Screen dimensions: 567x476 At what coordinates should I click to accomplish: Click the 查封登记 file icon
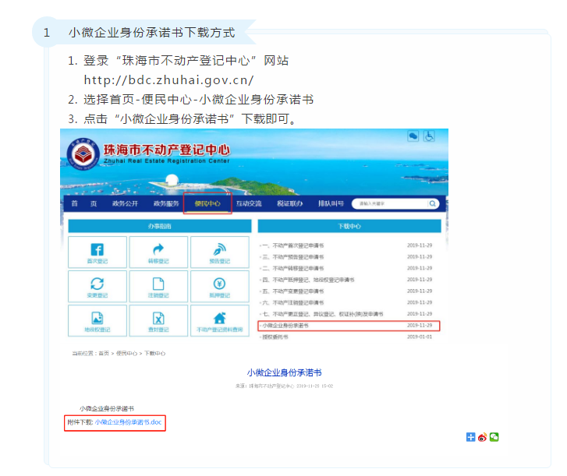158,319
